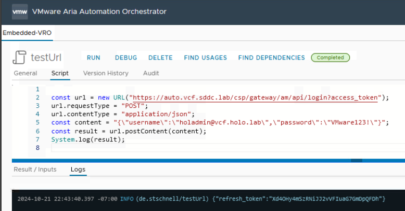Switch to the General tab

coord(26,73)
